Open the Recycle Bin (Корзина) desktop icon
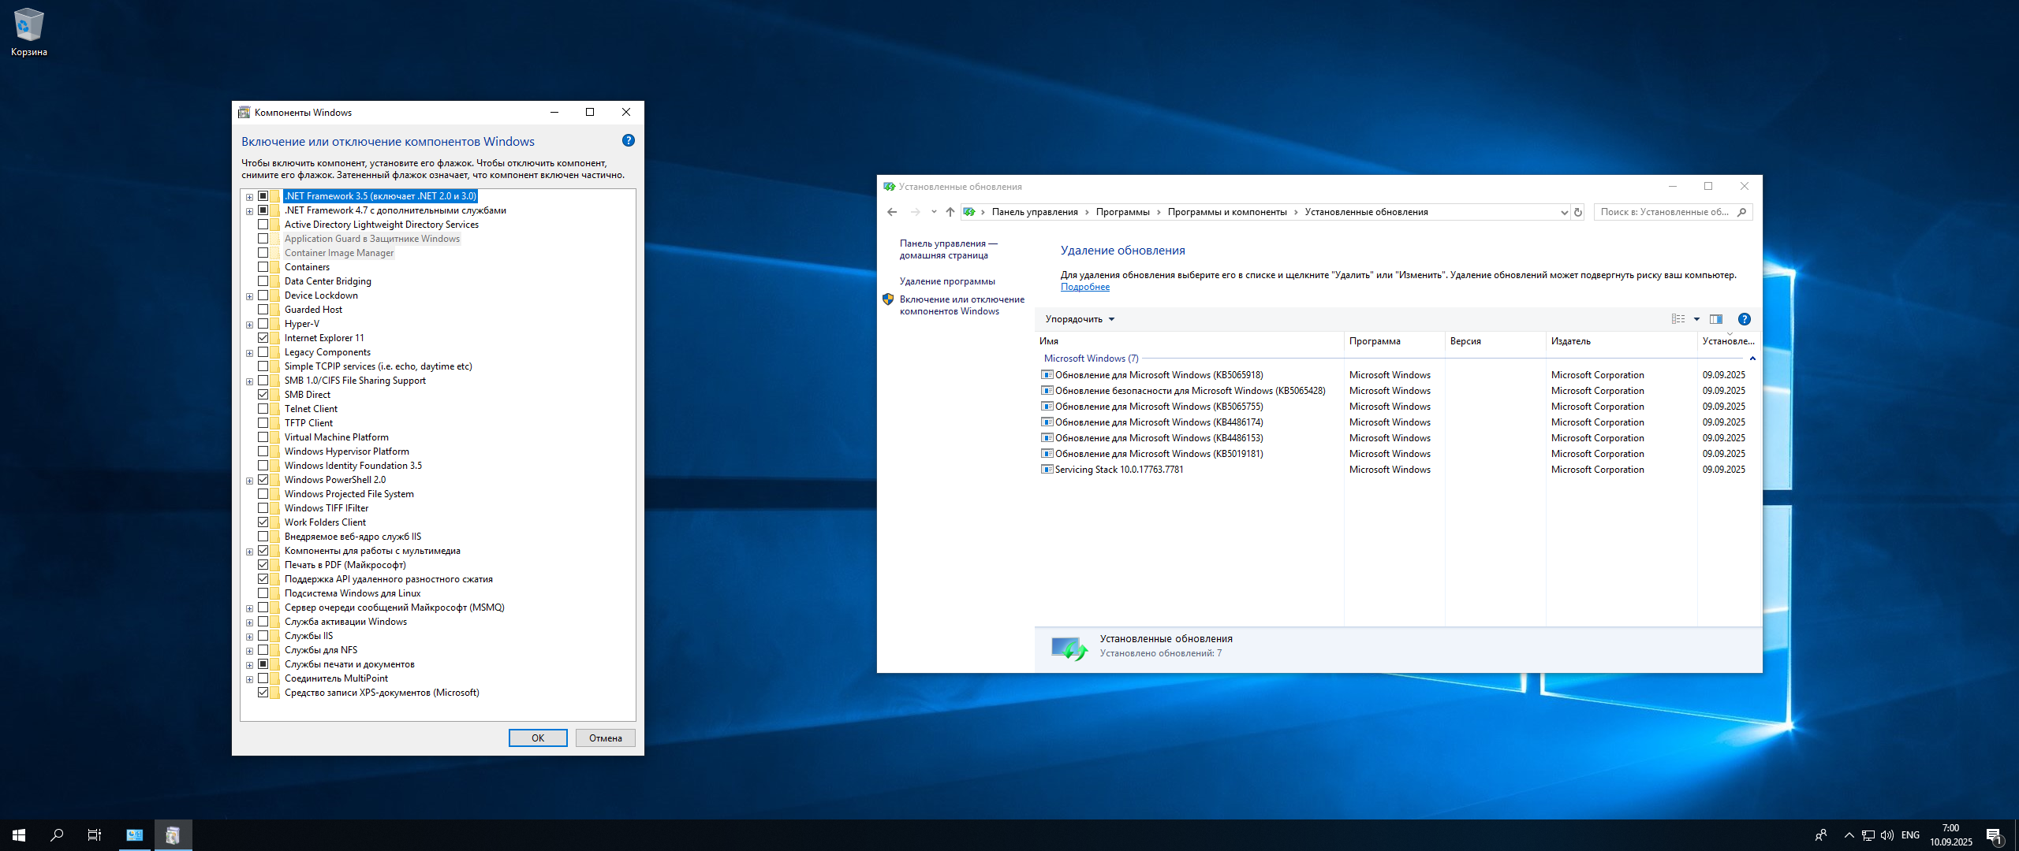 [x=29, y=32]
